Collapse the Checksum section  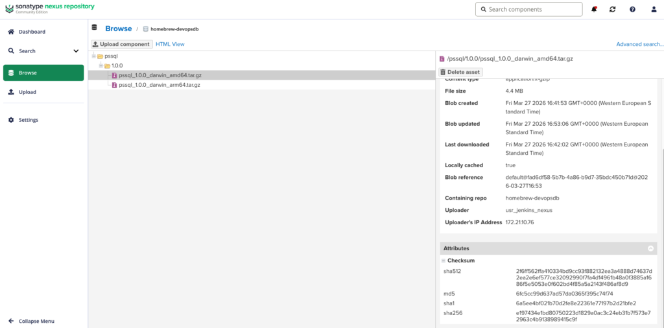(444, 261)
